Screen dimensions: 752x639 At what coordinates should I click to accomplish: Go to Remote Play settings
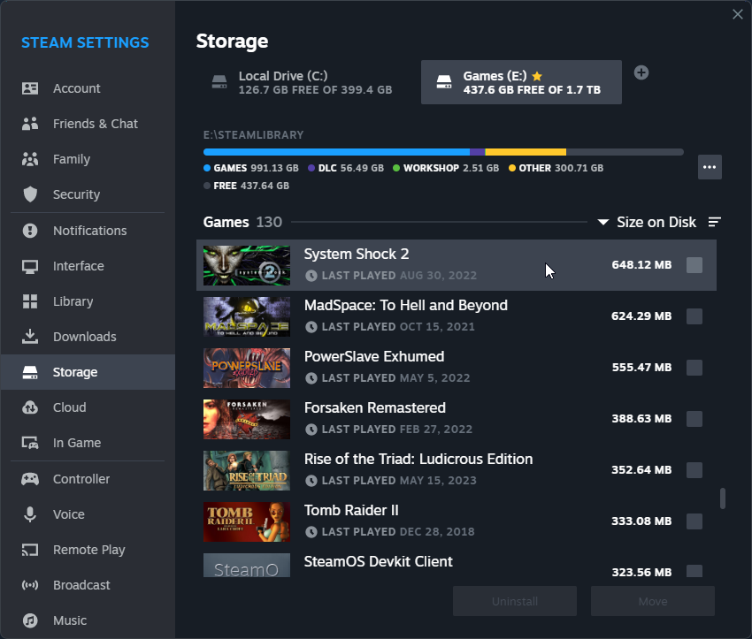[x=88, y=550]
